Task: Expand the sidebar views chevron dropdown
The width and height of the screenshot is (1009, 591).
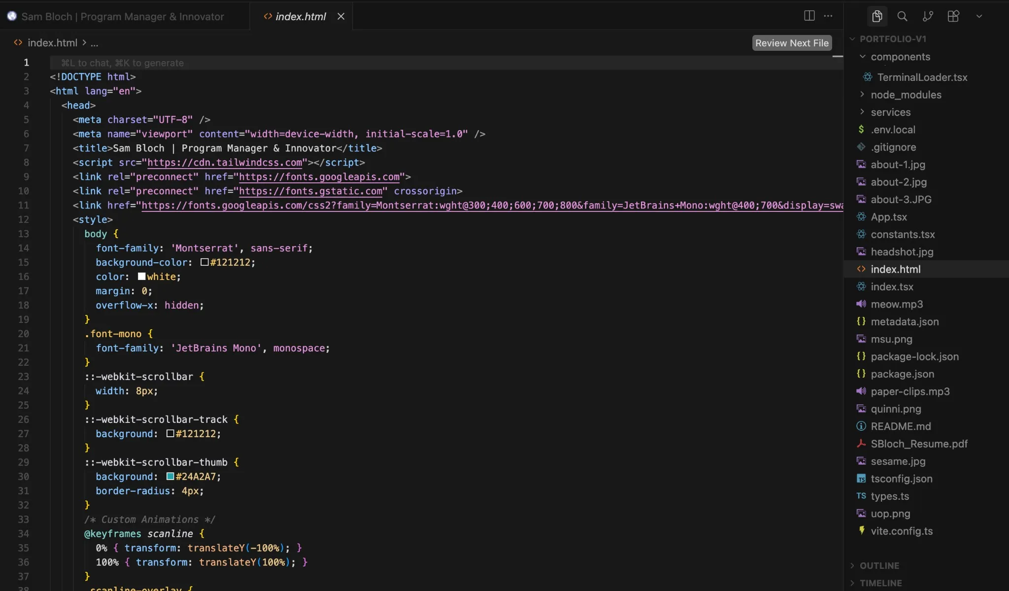Action: point(979,16)
